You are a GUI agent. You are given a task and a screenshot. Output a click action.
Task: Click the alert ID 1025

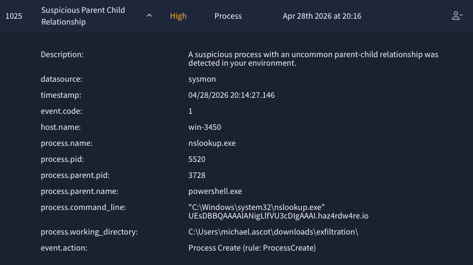(14, 16)
